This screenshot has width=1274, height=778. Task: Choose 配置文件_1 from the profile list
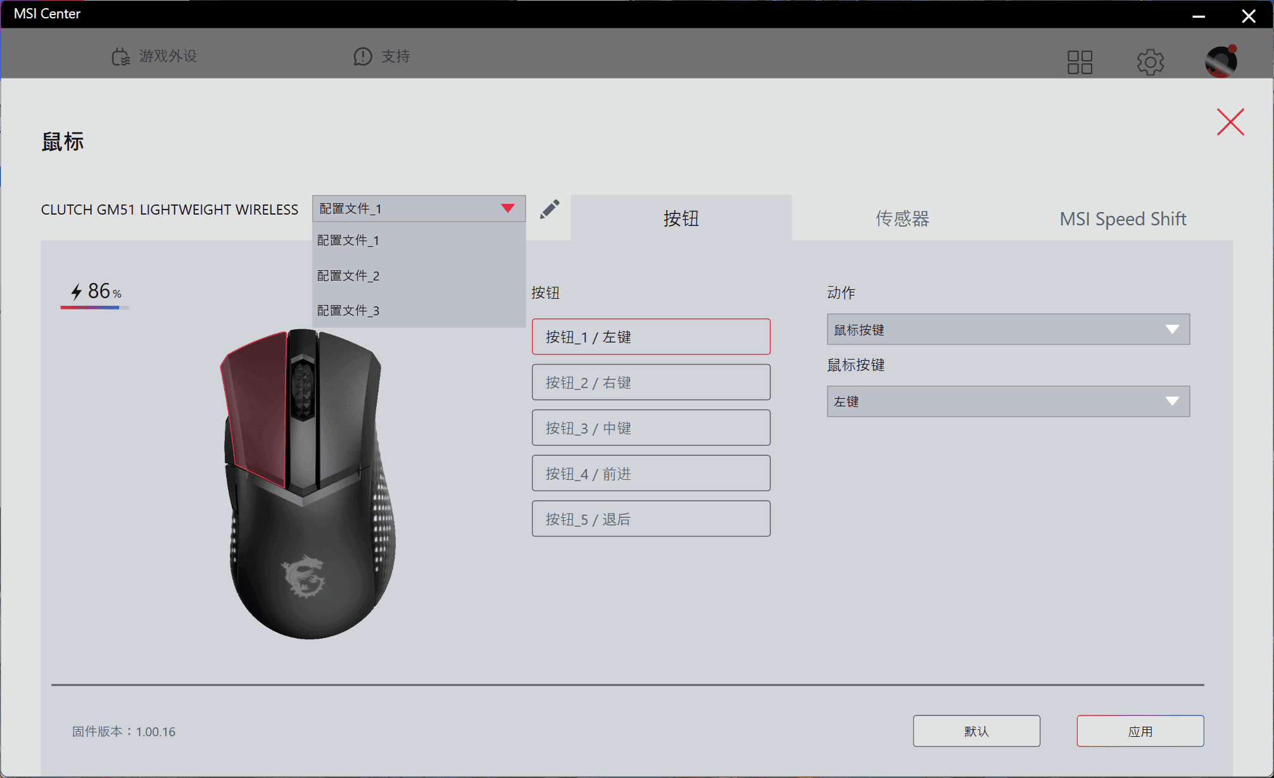pos(419,241)
